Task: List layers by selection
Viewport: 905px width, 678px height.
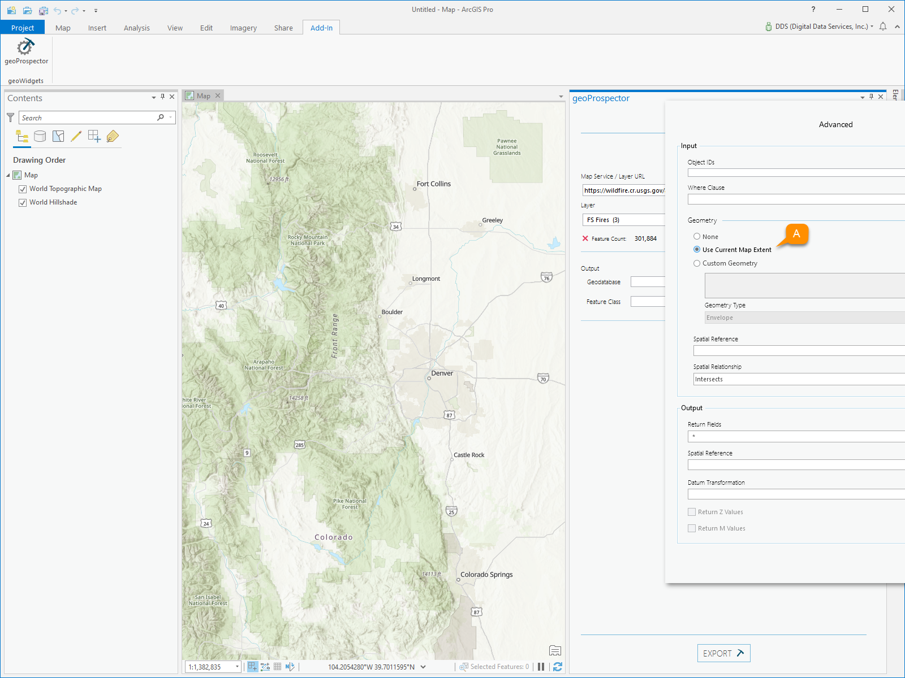Action: (58, 136)
